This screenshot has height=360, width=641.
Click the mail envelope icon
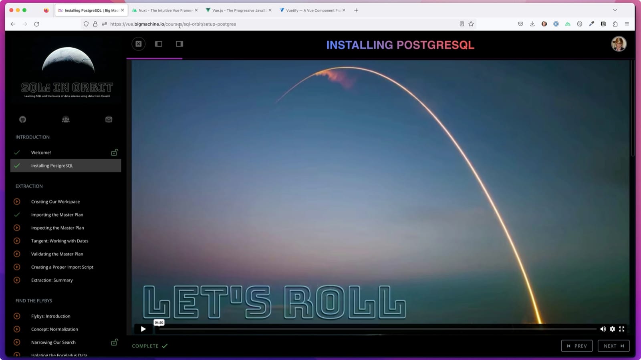click(109, 120)
